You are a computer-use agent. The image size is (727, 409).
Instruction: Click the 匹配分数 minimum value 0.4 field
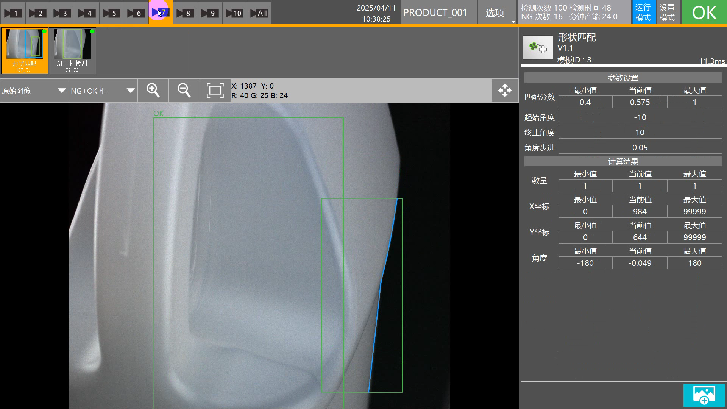(585, 102)
